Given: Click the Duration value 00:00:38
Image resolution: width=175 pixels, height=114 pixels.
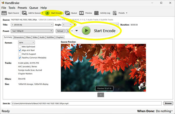Looking at the screenshot, I should [134, 25].
